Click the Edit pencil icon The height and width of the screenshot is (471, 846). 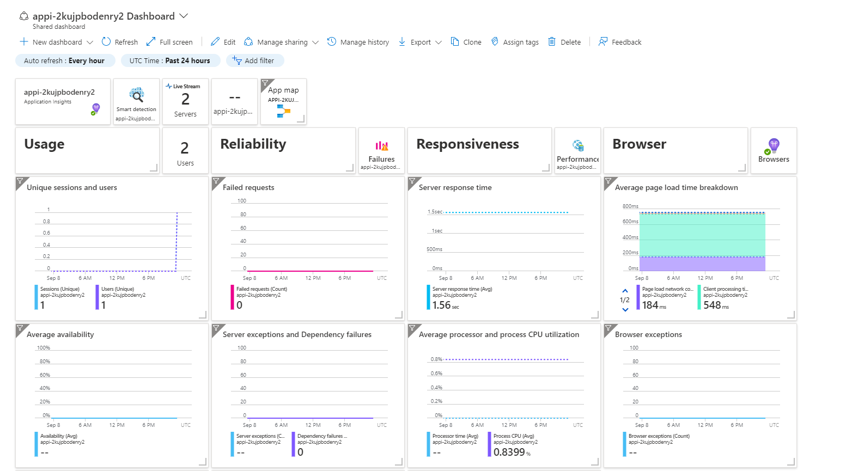tap(215, 42)
